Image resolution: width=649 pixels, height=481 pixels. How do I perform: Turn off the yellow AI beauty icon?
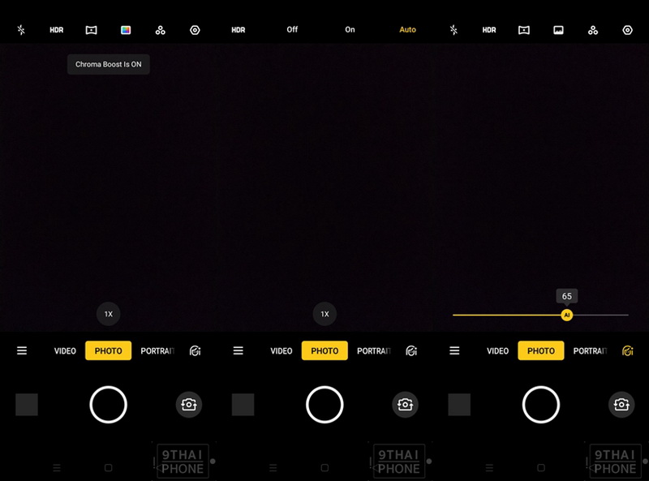point(627,350)
